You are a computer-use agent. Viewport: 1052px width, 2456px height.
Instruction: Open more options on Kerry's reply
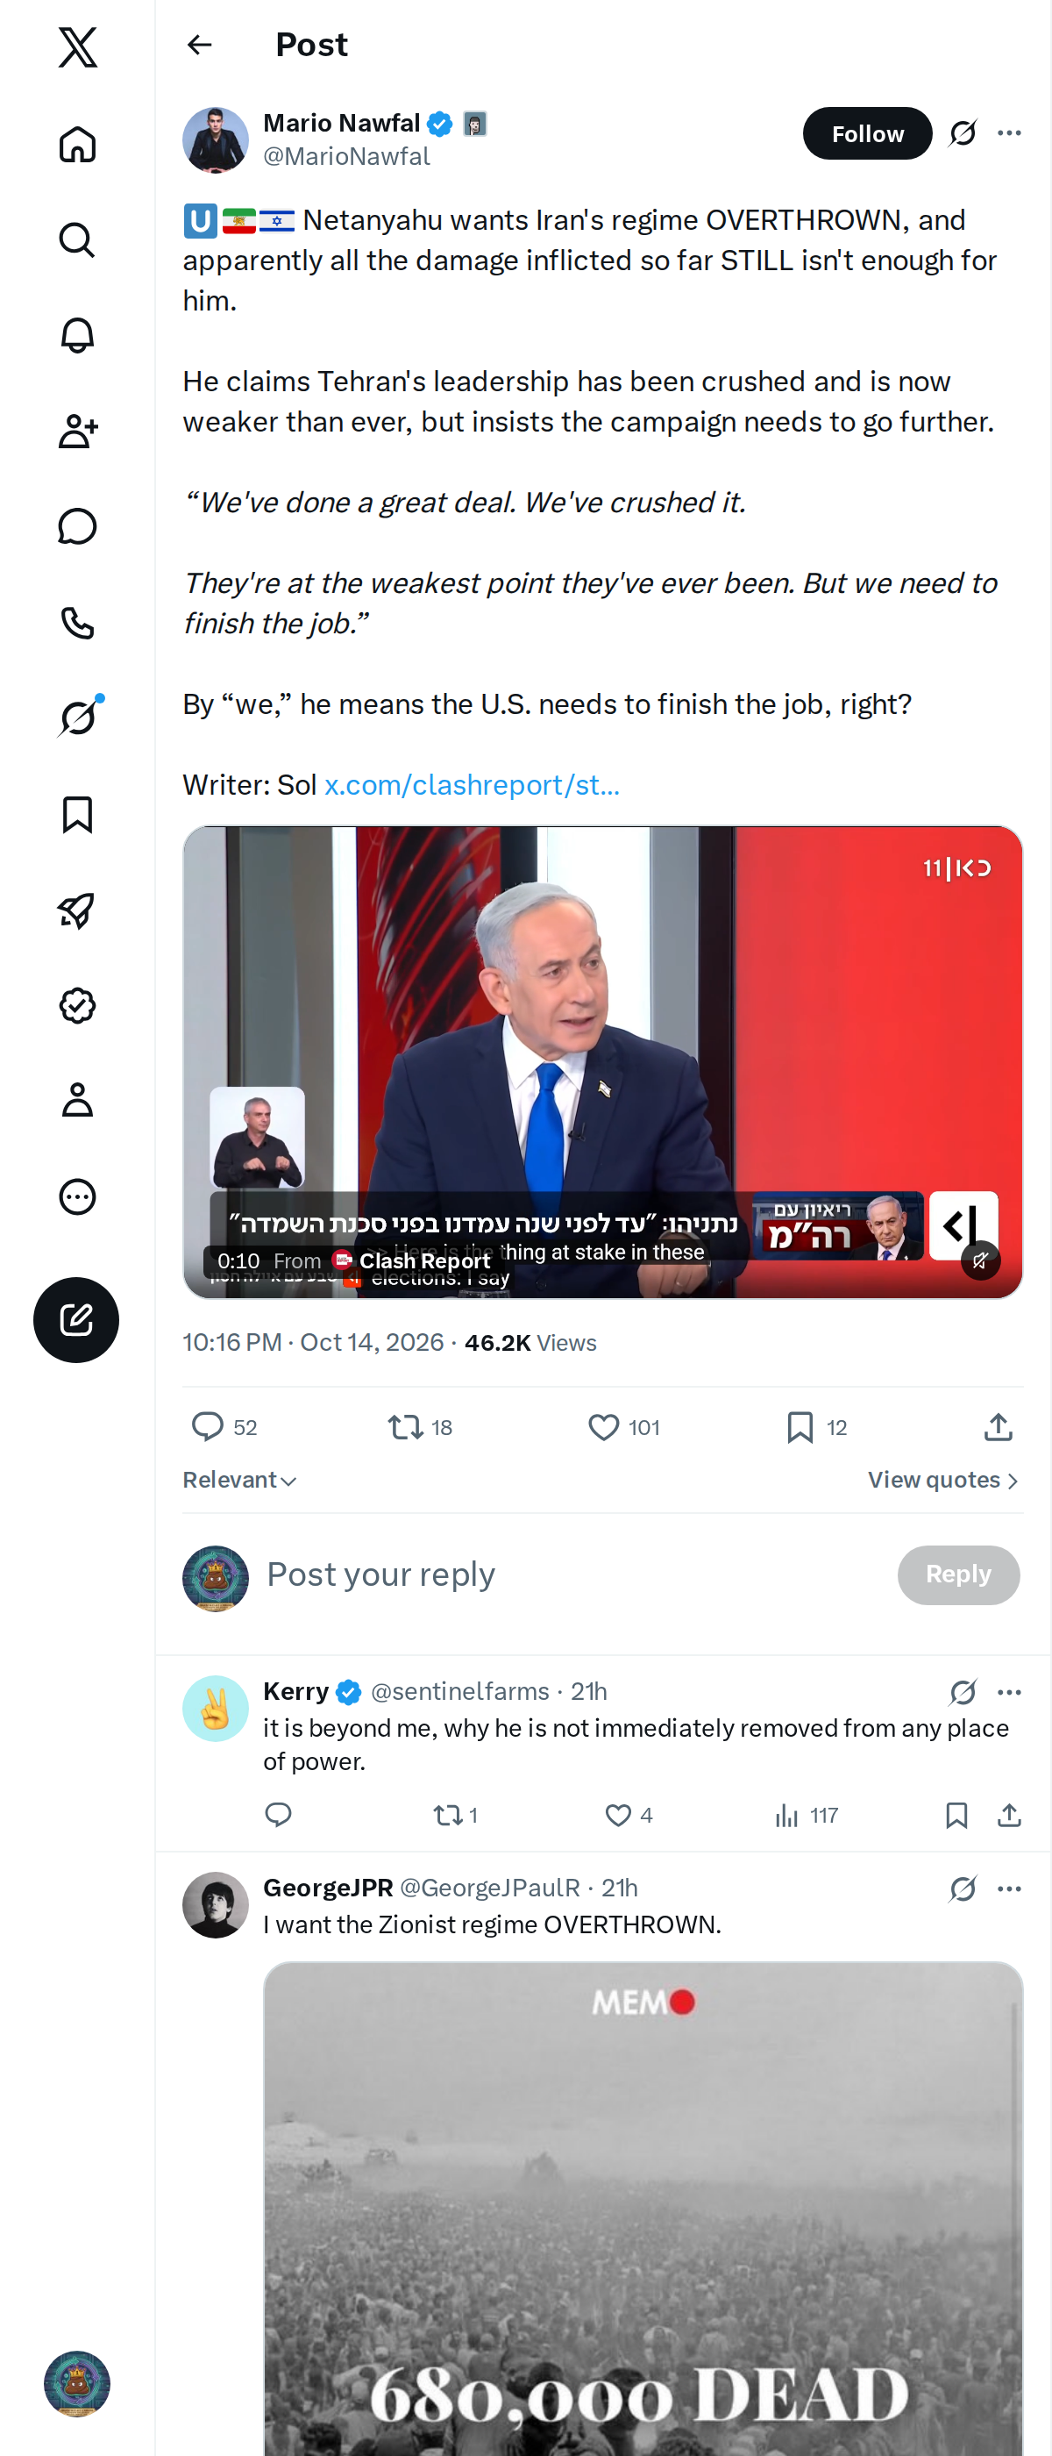click(x=1009, y=1692)
